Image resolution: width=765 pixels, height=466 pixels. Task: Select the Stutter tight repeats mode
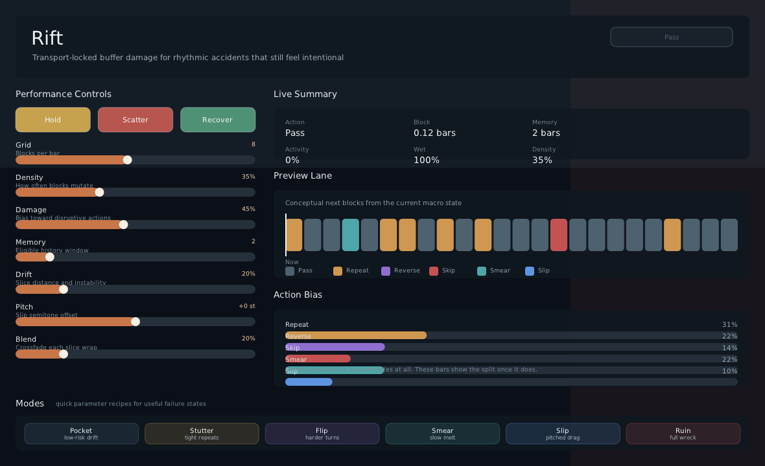pos(202,434)
